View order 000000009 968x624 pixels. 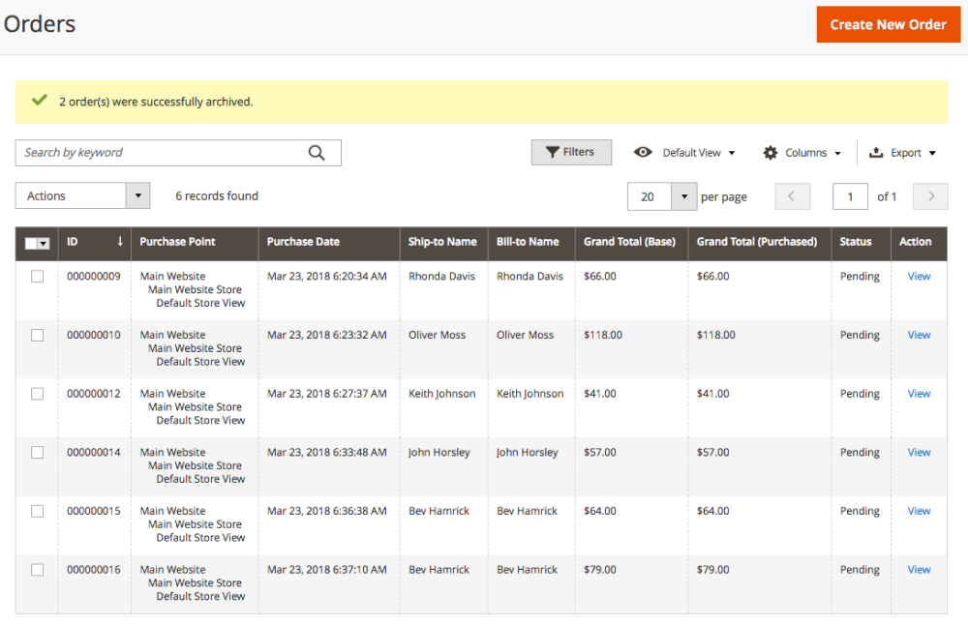tap(919, 277)
